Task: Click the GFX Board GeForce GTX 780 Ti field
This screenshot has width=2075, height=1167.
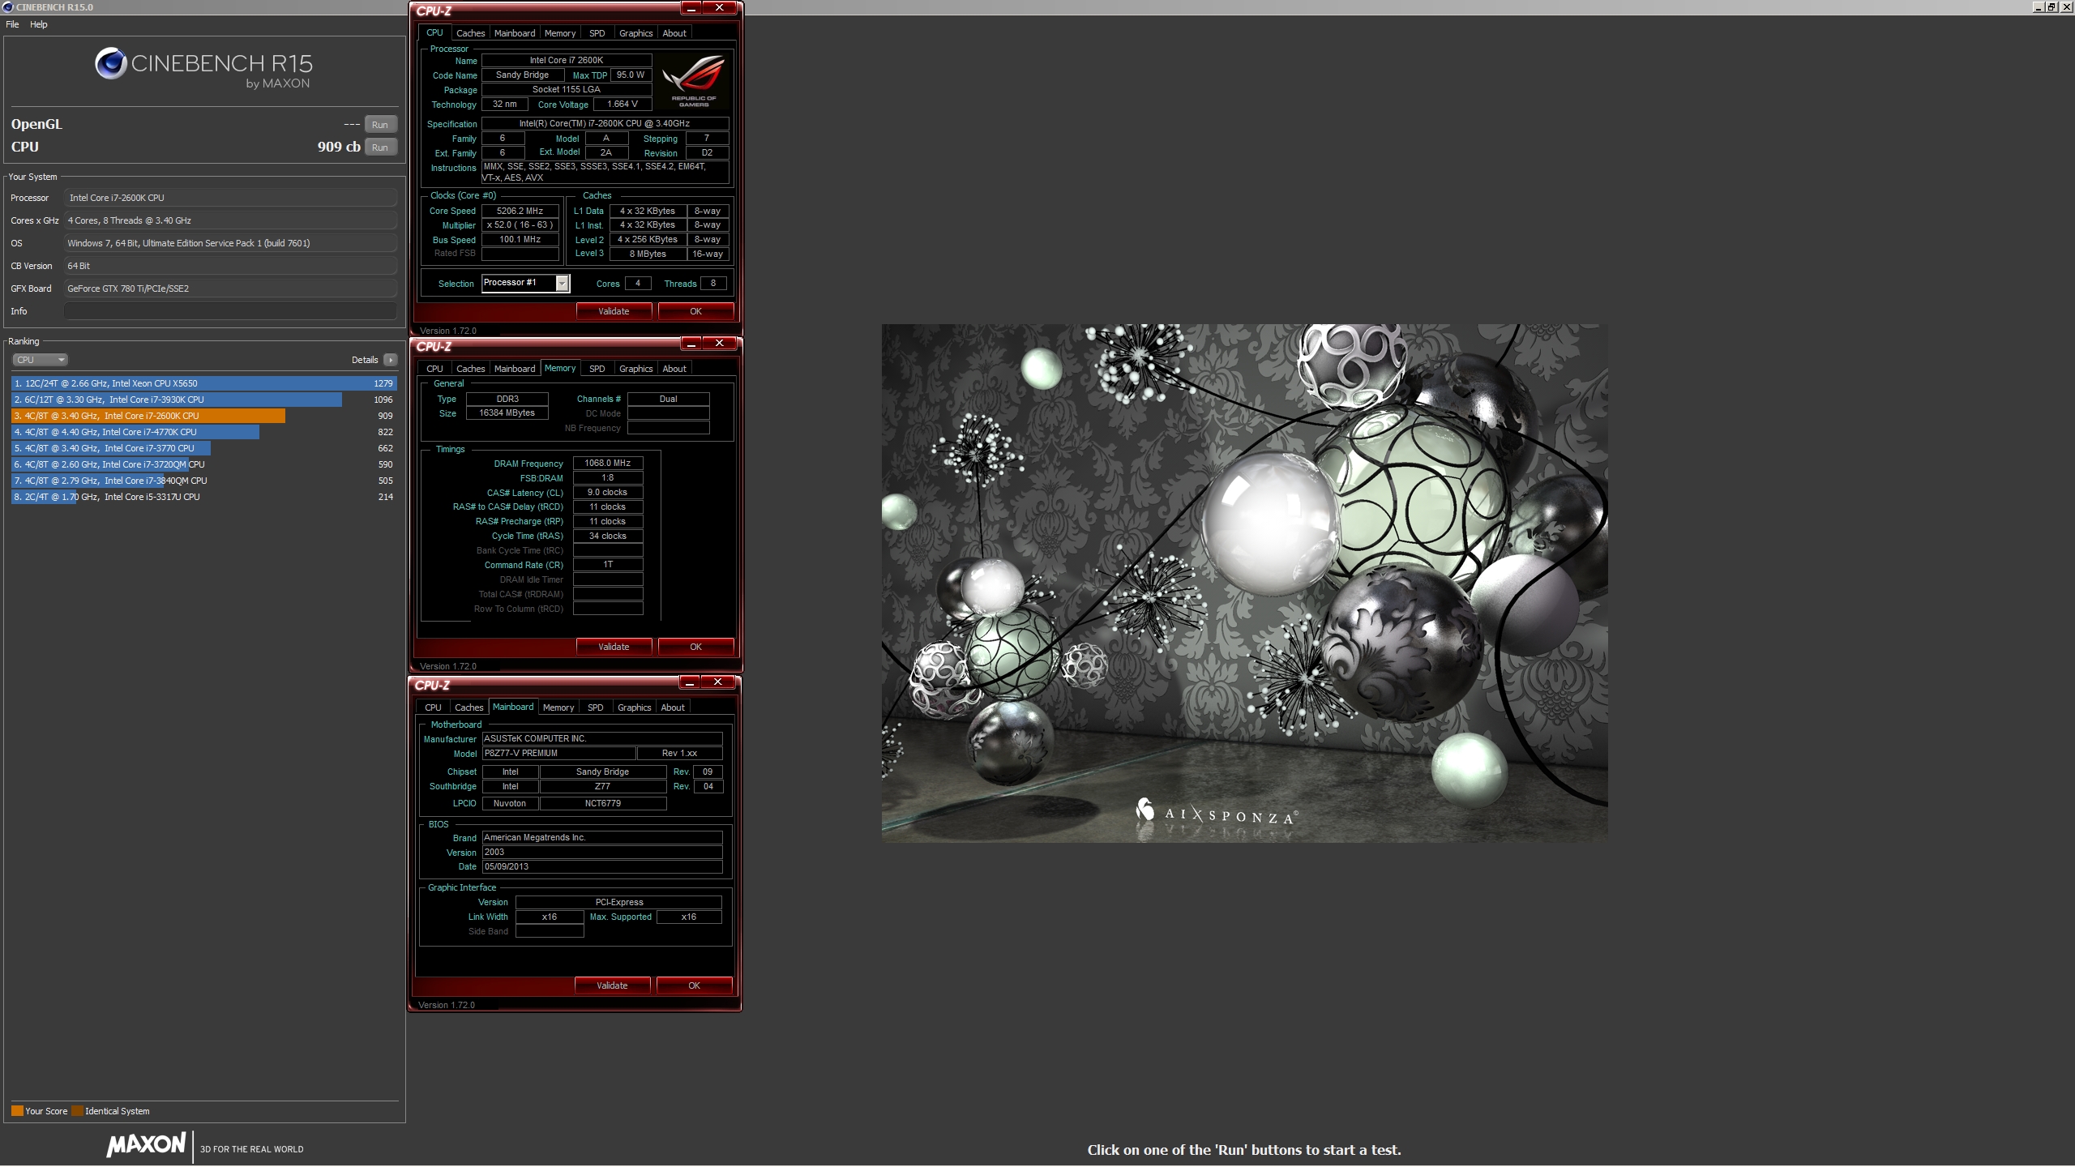Action: (x=230, y=289)
